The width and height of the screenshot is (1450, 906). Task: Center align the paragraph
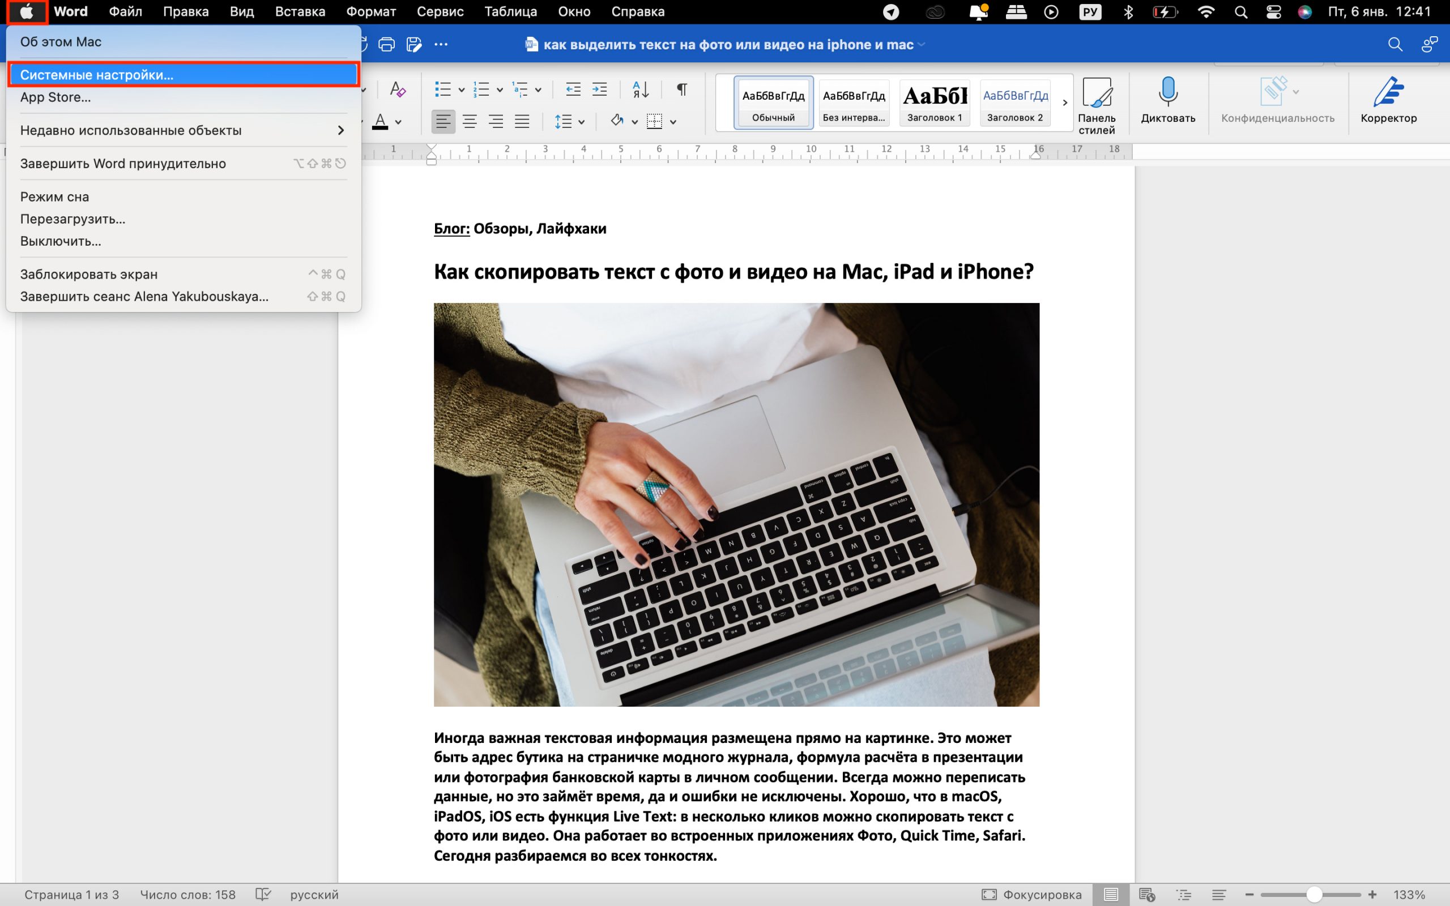[470, 122]
